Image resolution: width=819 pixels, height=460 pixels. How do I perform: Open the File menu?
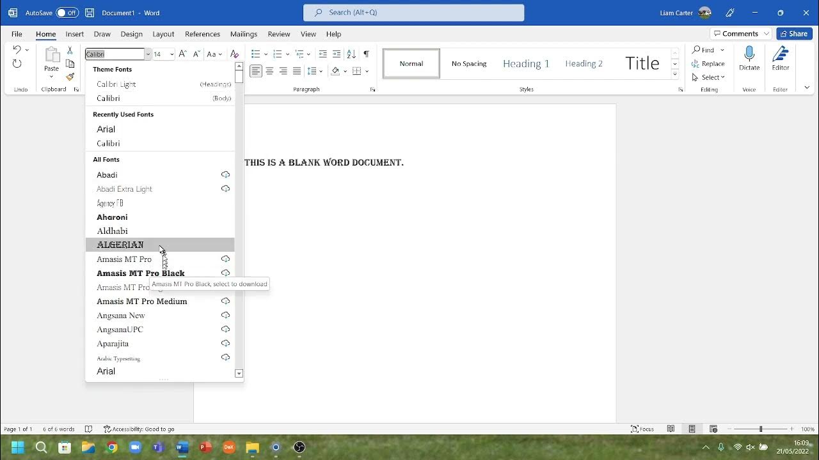(x=17, y=34)
